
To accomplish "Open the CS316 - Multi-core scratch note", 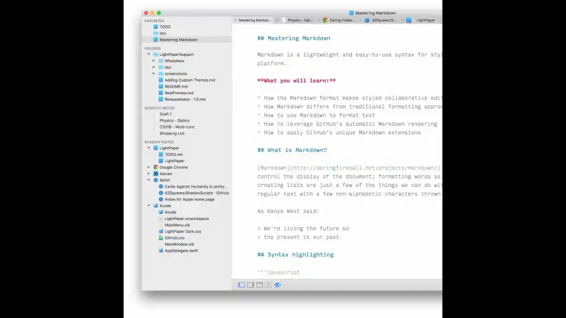I will (177, 127).
